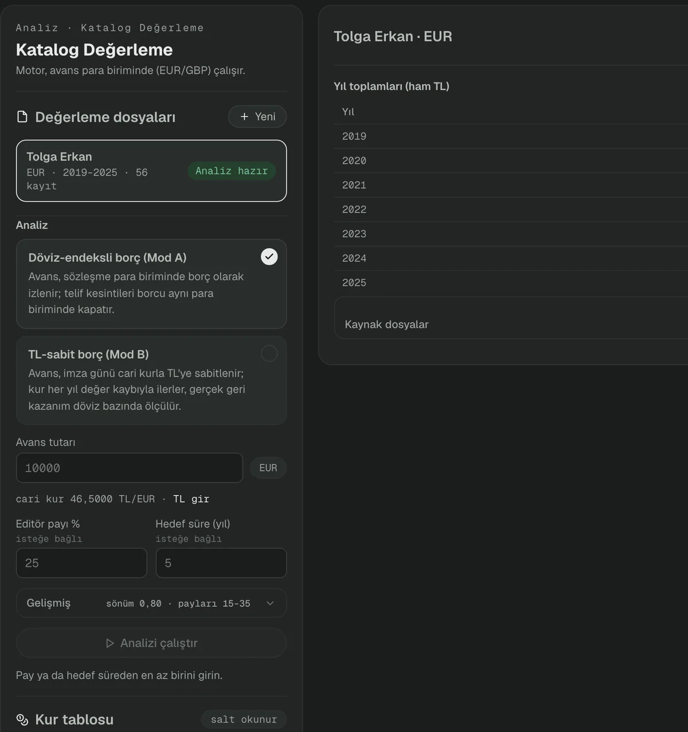Focus the Avans tutarı input field
688x732 pixels.
pyautogui.click(x=130, y=468)
